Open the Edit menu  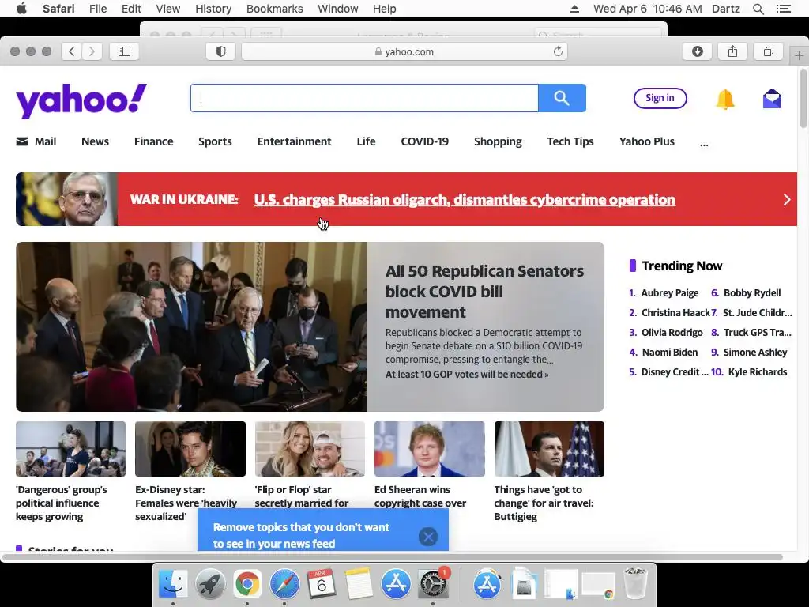pyautogui.click(x=131, y=9)
